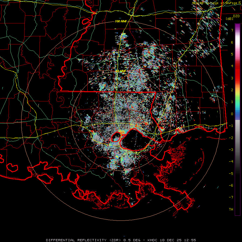Click the '-5' value on color scale
The width and height of the screenshot is (242, 242).
231,174
